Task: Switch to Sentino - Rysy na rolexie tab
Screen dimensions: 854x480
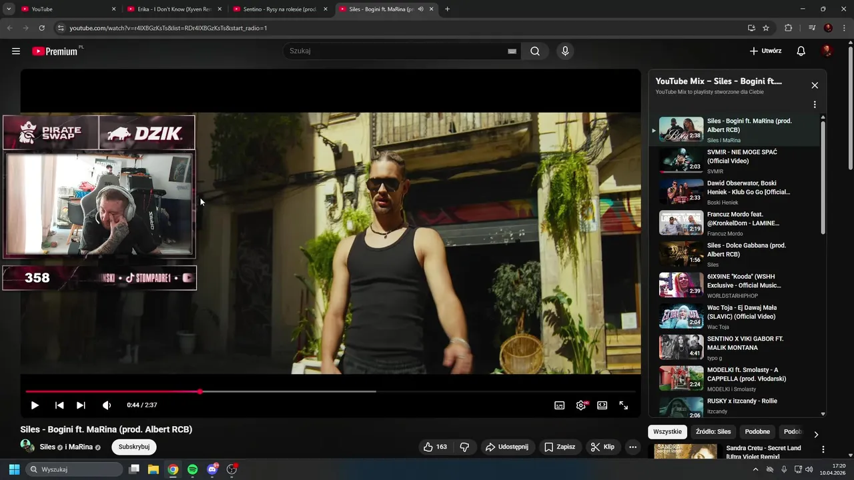Action: click(x=280, y=9)
